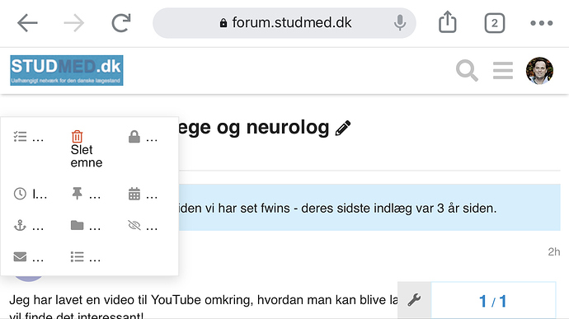
Task: Click the 'ege og neurolog' topic title
Action: [253, 128]
